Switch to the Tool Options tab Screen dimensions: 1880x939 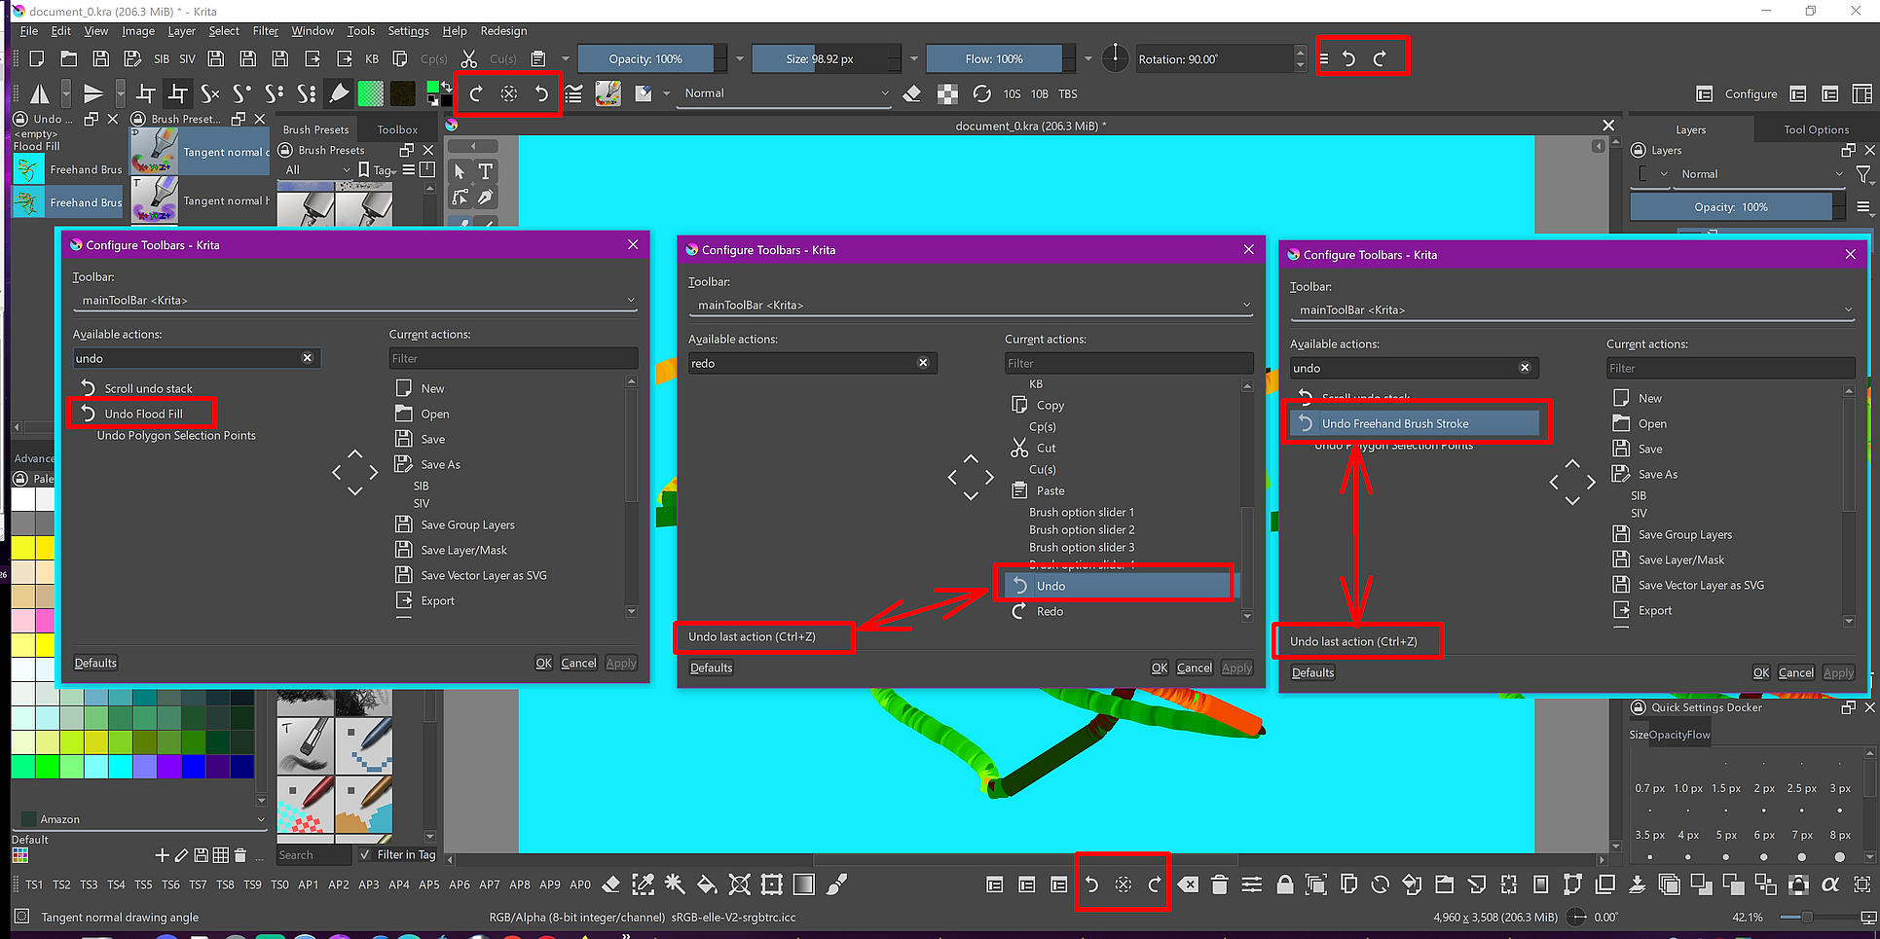1815,129
